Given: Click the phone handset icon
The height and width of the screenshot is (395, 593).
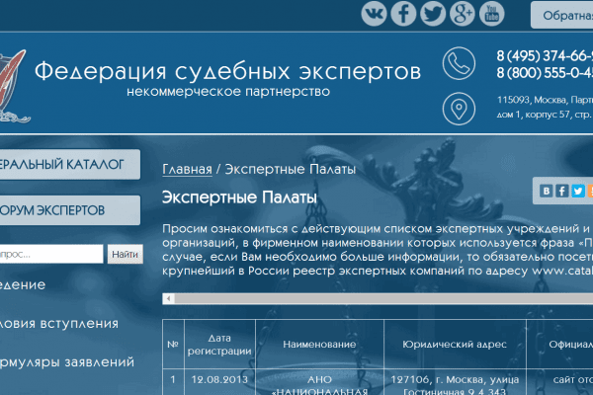Looking at the screenshot, I should pyautogui.click(x=459, y=63).
